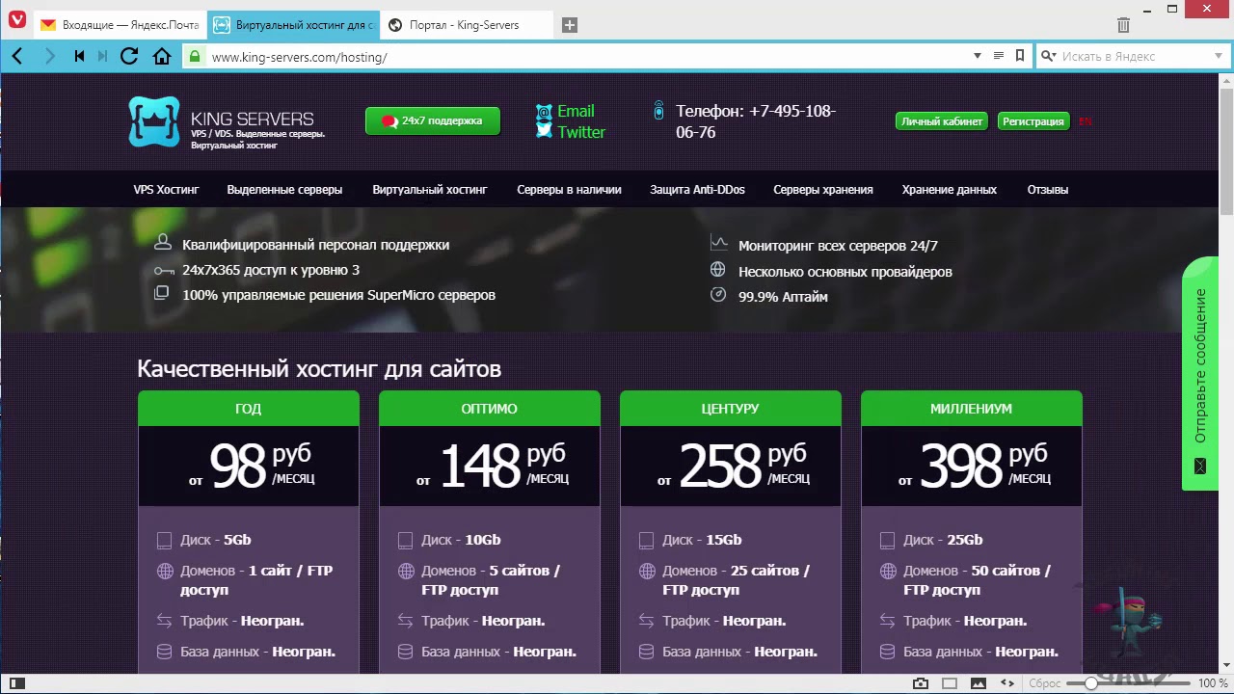The width and height of the screenshot is (1234, 694).
Task: Expand search field history arrow
Action: coord(1218,56)
